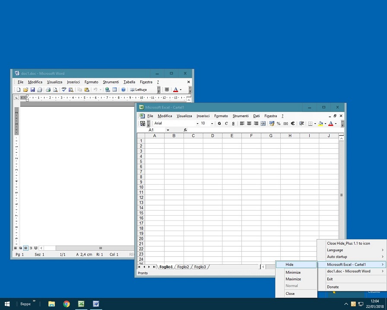Image resolution: width=387 pixels, height=310 pixels.
Task: Apply thousands separator style in Excel
Action: (285, 124)
